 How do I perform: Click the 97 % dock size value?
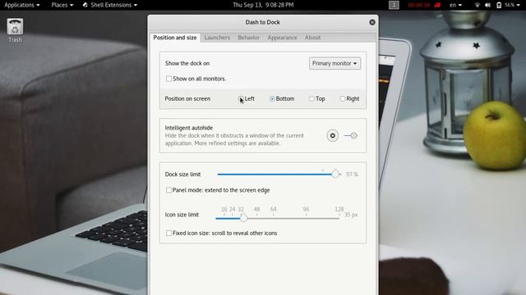352,175
